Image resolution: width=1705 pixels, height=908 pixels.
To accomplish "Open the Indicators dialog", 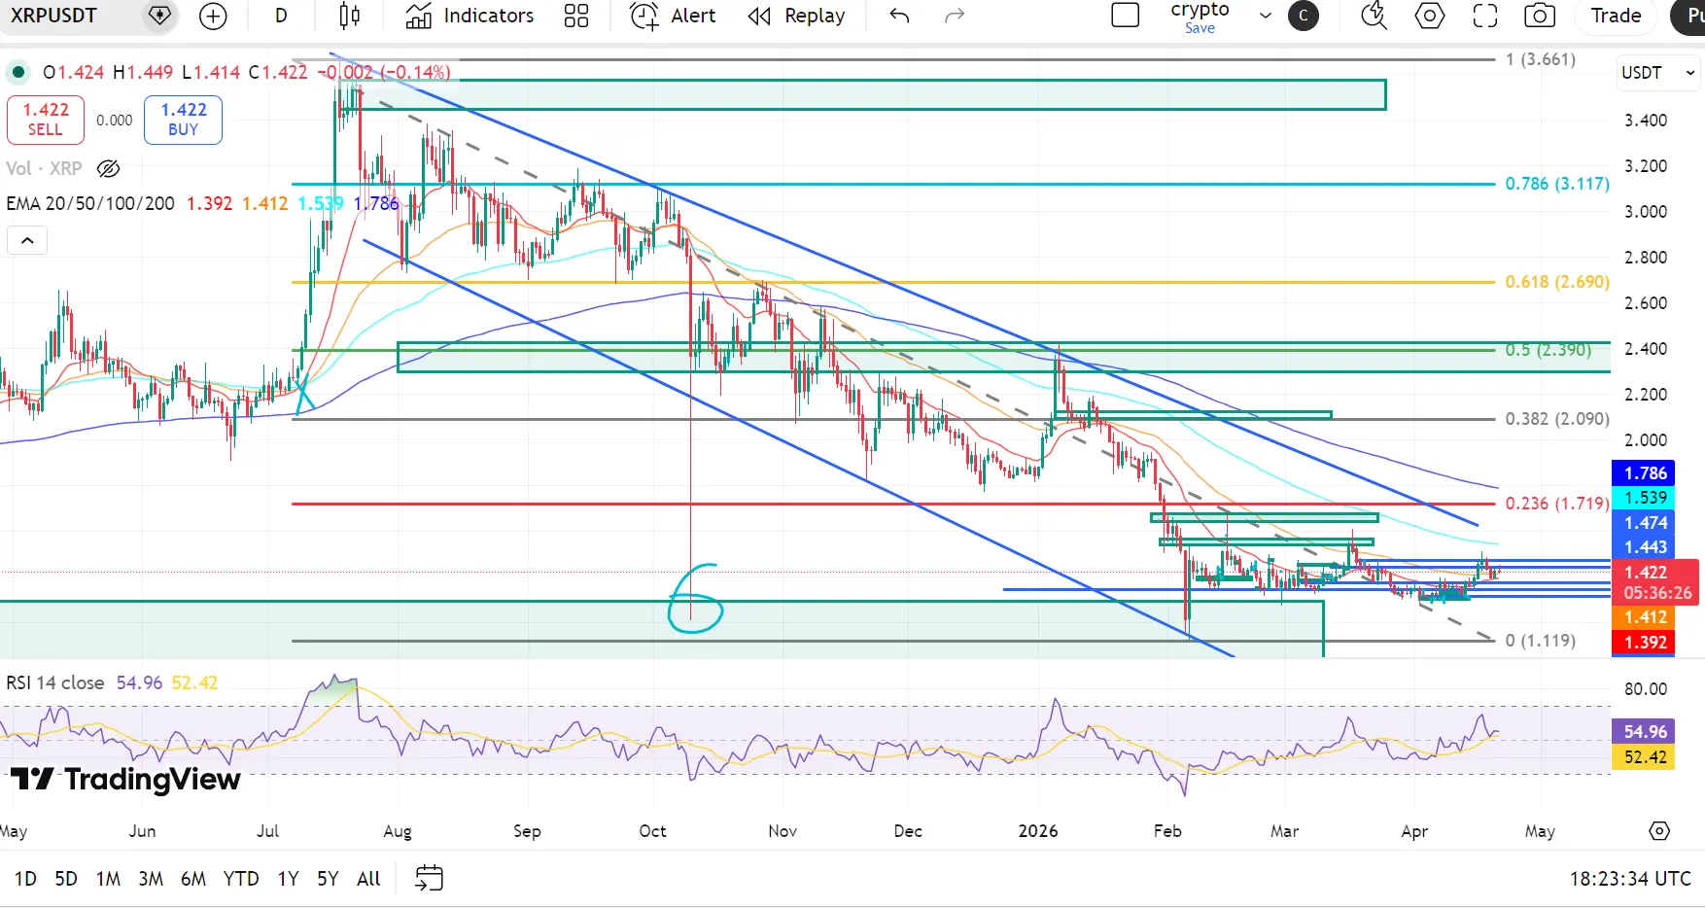I will (470, 16).
